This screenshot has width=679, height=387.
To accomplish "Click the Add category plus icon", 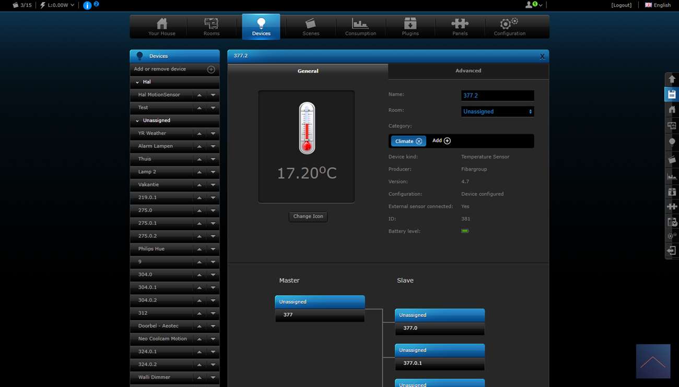I will [447, 141].
